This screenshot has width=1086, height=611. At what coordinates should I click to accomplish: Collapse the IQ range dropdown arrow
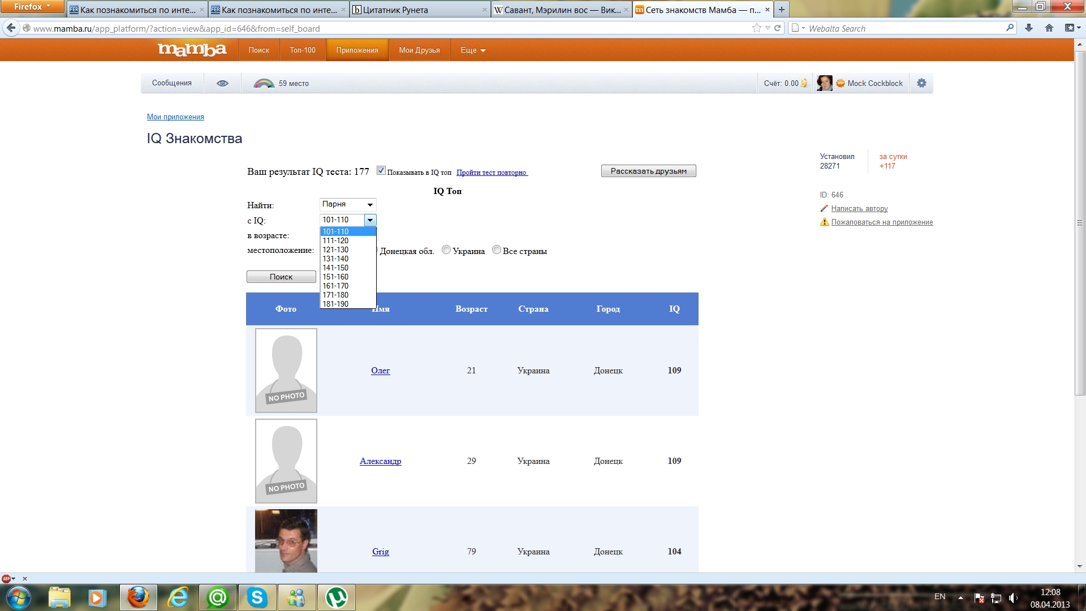coord(370,220)
